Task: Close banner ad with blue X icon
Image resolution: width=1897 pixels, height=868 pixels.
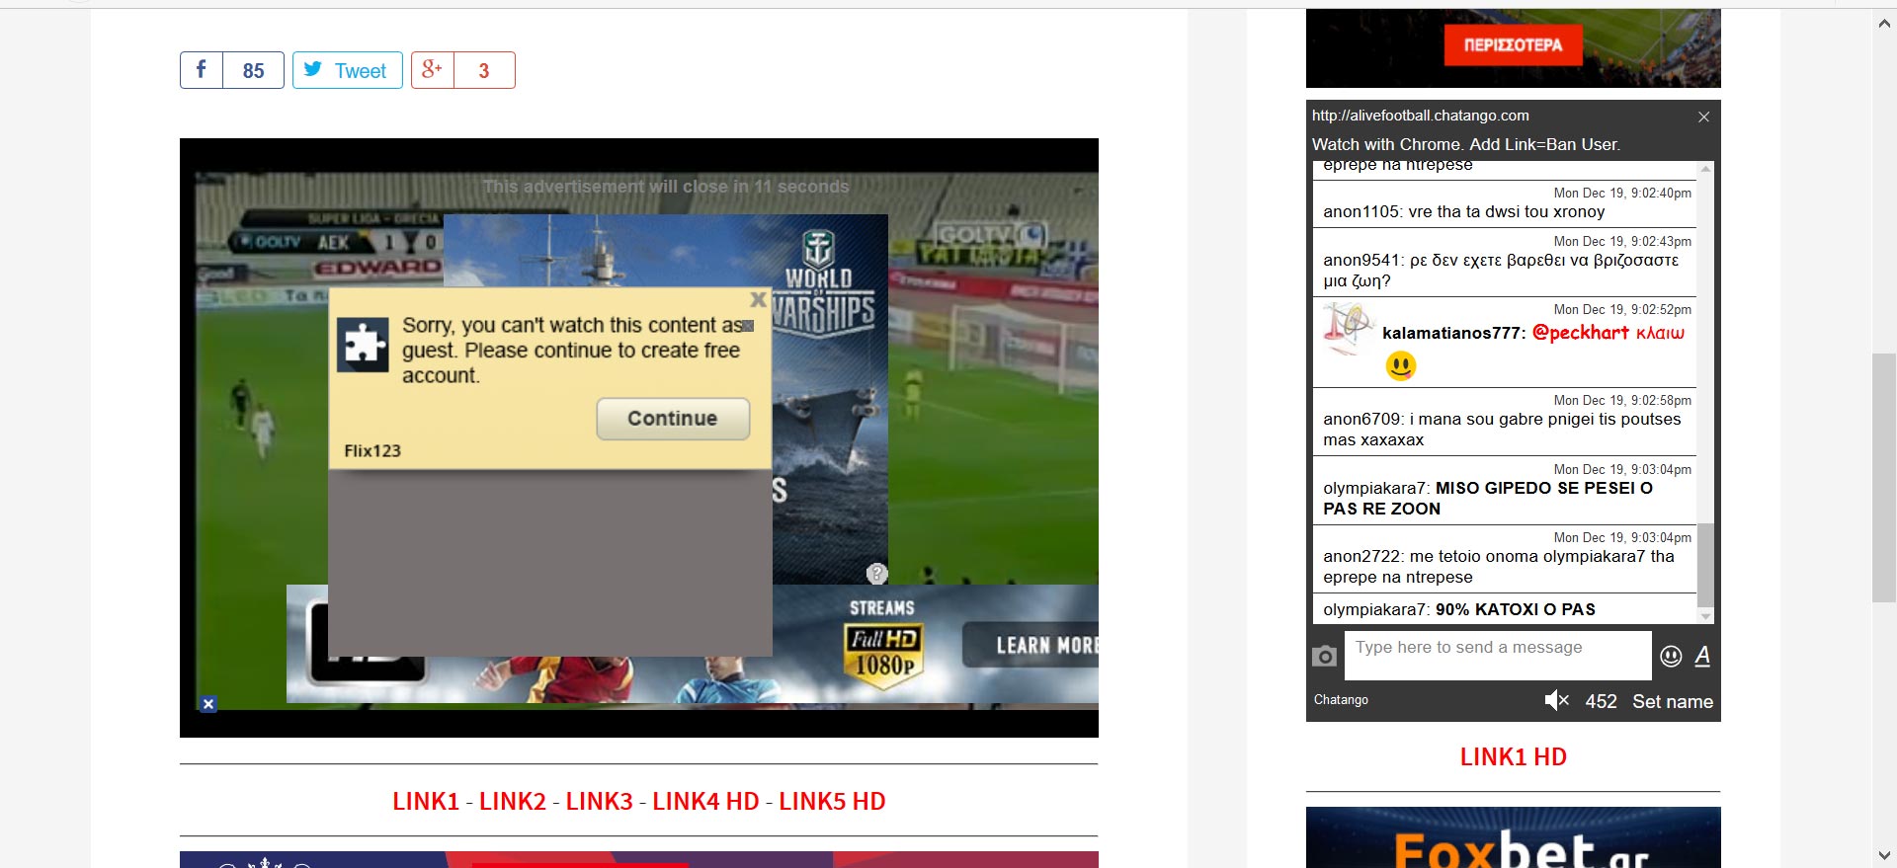Action: pos(208,704)
